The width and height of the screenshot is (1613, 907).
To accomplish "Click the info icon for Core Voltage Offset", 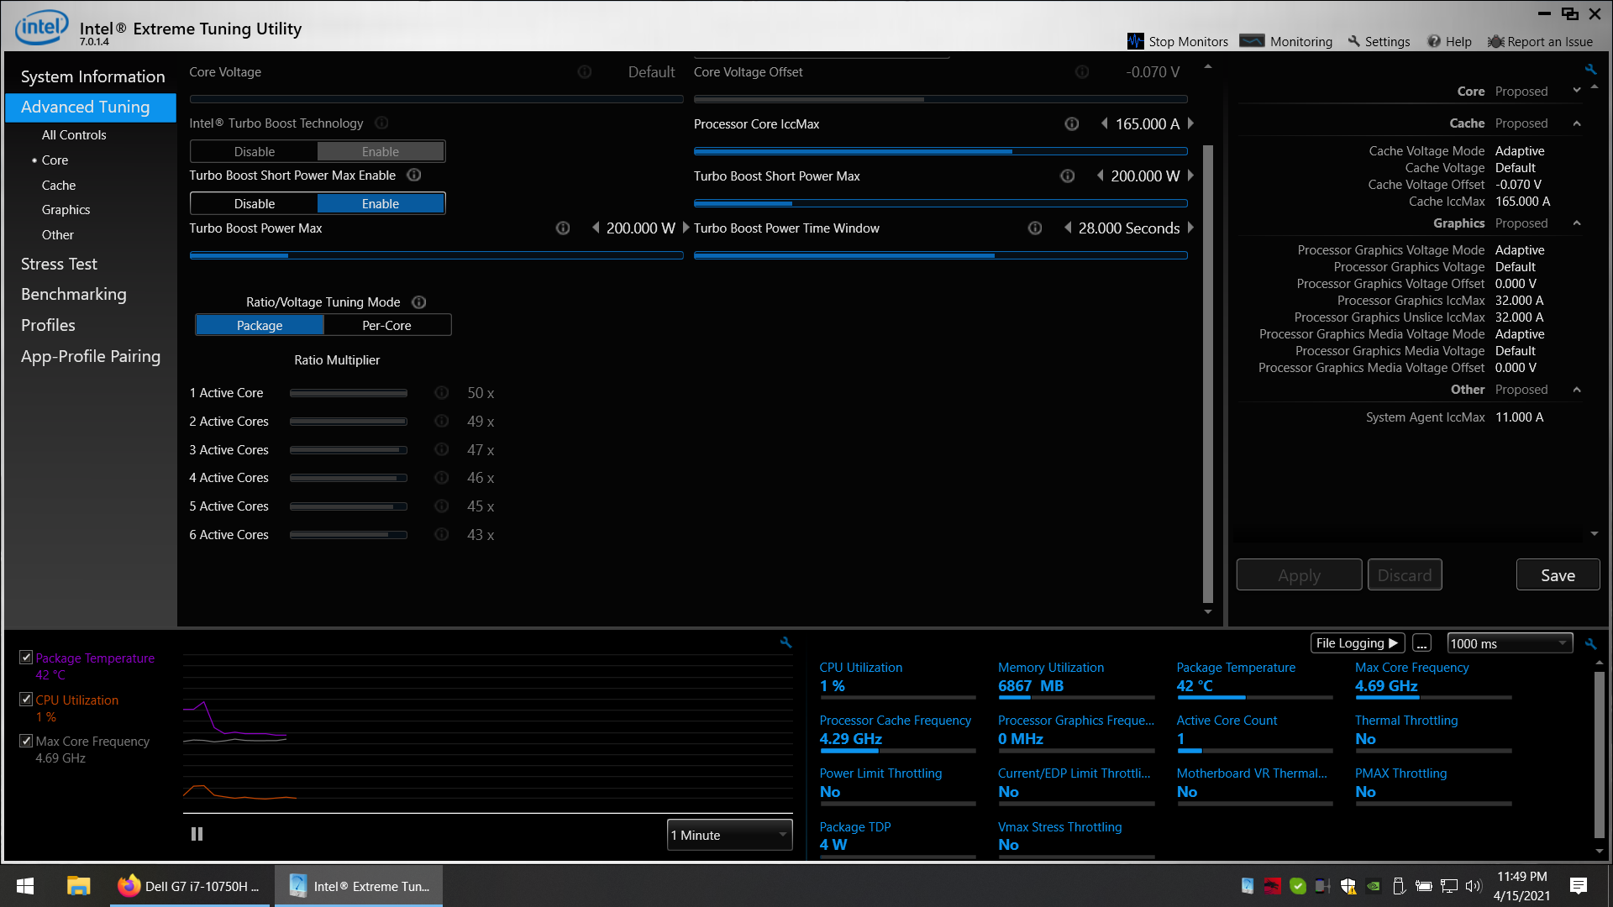I will tap(1082, 72).
